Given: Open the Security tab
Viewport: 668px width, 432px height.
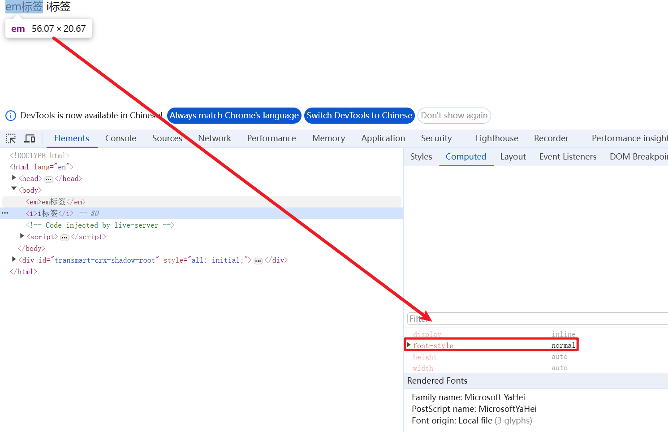Looking at the screenshot, I should click(436, 138).
